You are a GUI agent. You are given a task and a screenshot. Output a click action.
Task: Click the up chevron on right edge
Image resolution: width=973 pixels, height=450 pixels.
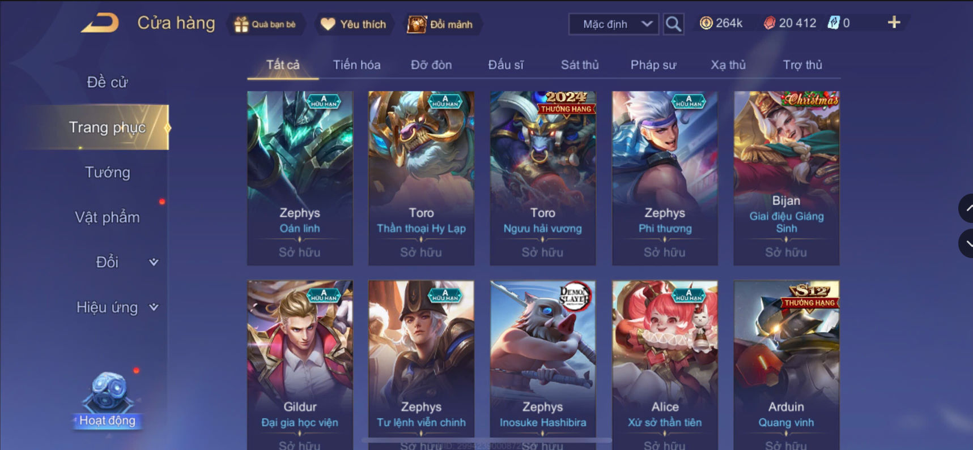point(966,208)
